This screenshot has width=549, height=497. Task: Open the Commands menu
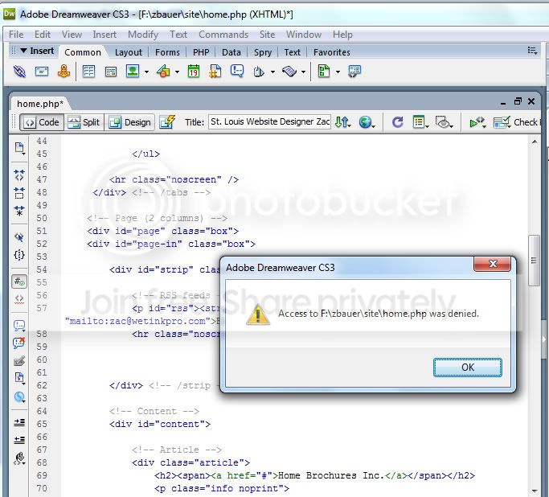(x=223, y=35)
